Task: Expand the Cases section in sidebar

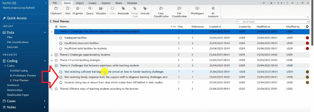Action: click(x=45, y=101)
